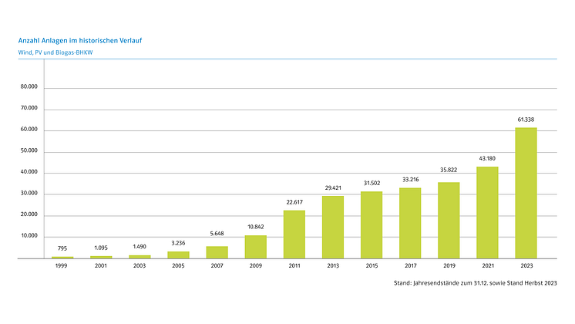Viewport: 575px width, 324px height.
Task: Click the subtitle 'Wind, PV und Biogas-BHKW'
Action: (x=55, y=52)
